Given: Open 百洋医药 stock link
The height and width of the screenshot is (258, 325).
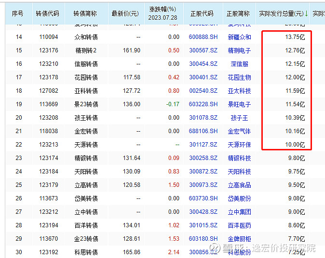Looking at the screenshot, I should point(239,225).
